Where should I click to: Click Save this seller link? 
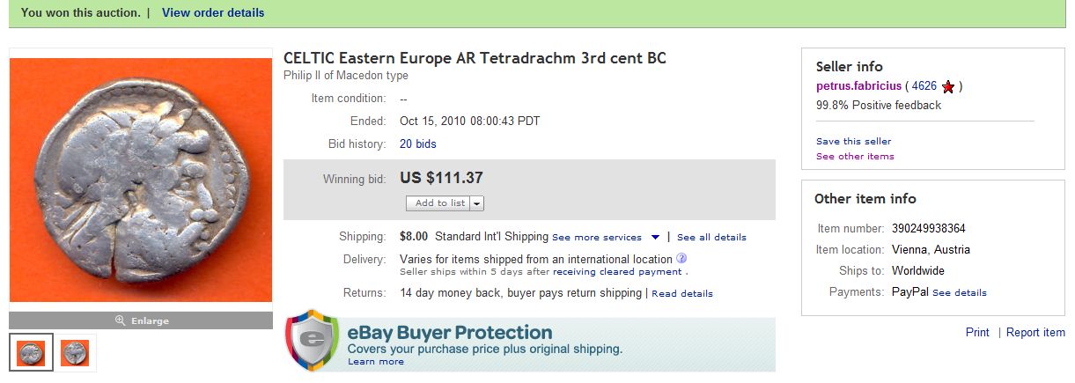click(853, 141)
